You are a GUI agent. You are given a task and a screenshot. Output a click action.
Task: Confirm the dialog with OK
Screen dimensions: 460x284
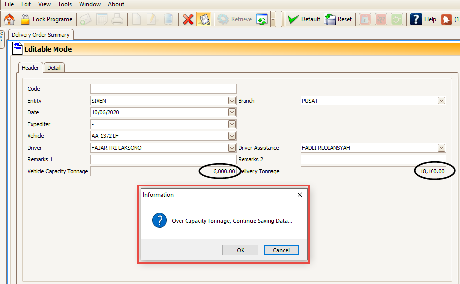pos(240,250)
